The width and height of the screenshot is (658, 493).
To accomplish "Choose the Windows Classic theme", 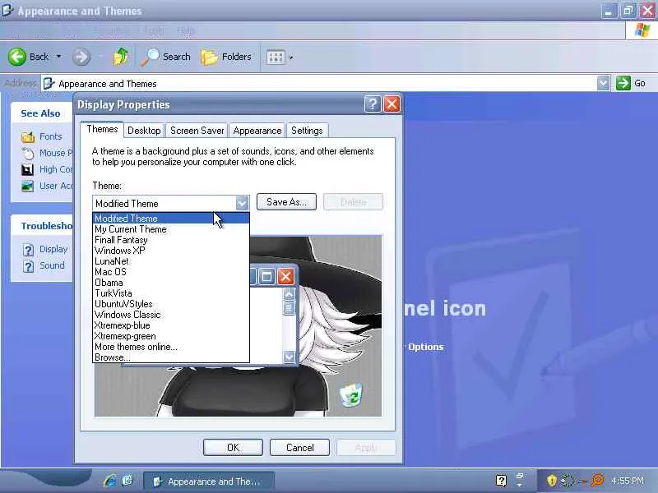I will (171, 315).
